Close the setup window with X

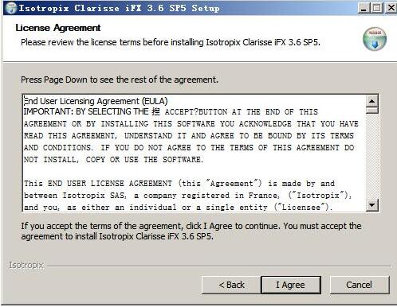pos(391,8)
